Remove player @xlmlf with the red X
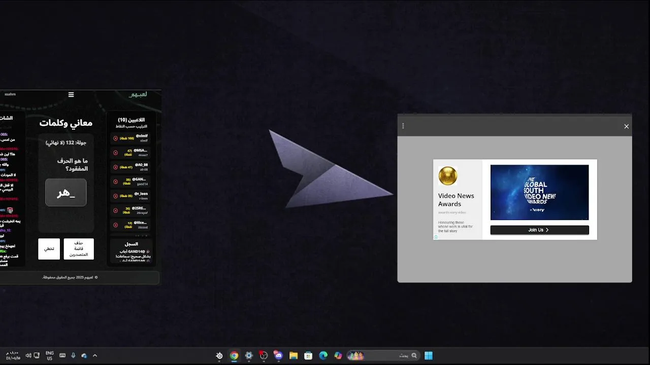This screenshot has height=365, width=650. tap(115, 138)
